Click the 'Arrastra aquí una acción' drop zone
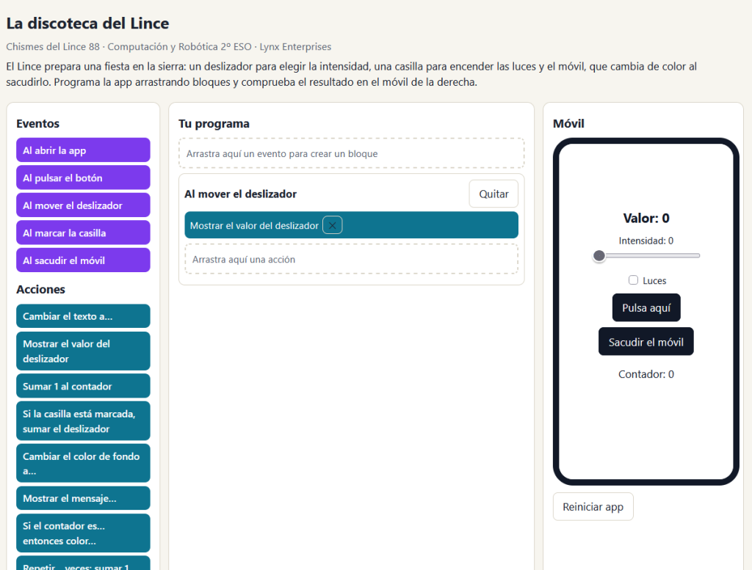The width and height of the screenshot is (752, 570). (352, 259)
